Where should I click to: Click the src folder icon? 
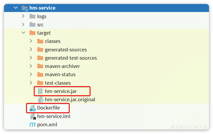coord(32,25)
